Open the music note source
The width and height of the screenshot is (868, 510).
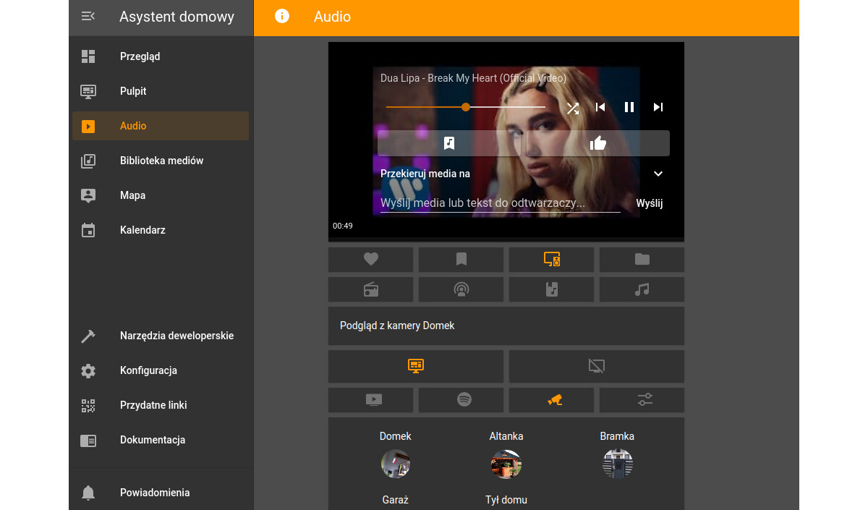(x=642, y=289)
